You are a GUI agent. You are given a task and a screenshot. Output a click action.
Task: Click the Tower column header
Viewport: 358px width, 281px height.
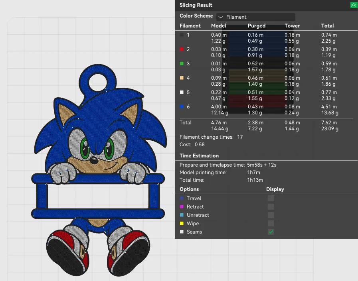292,26
